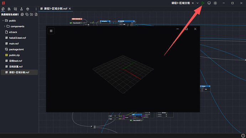Close the 3D viewer window
Image resolution: width=246 pixels, height=138 pixels.
195,29
